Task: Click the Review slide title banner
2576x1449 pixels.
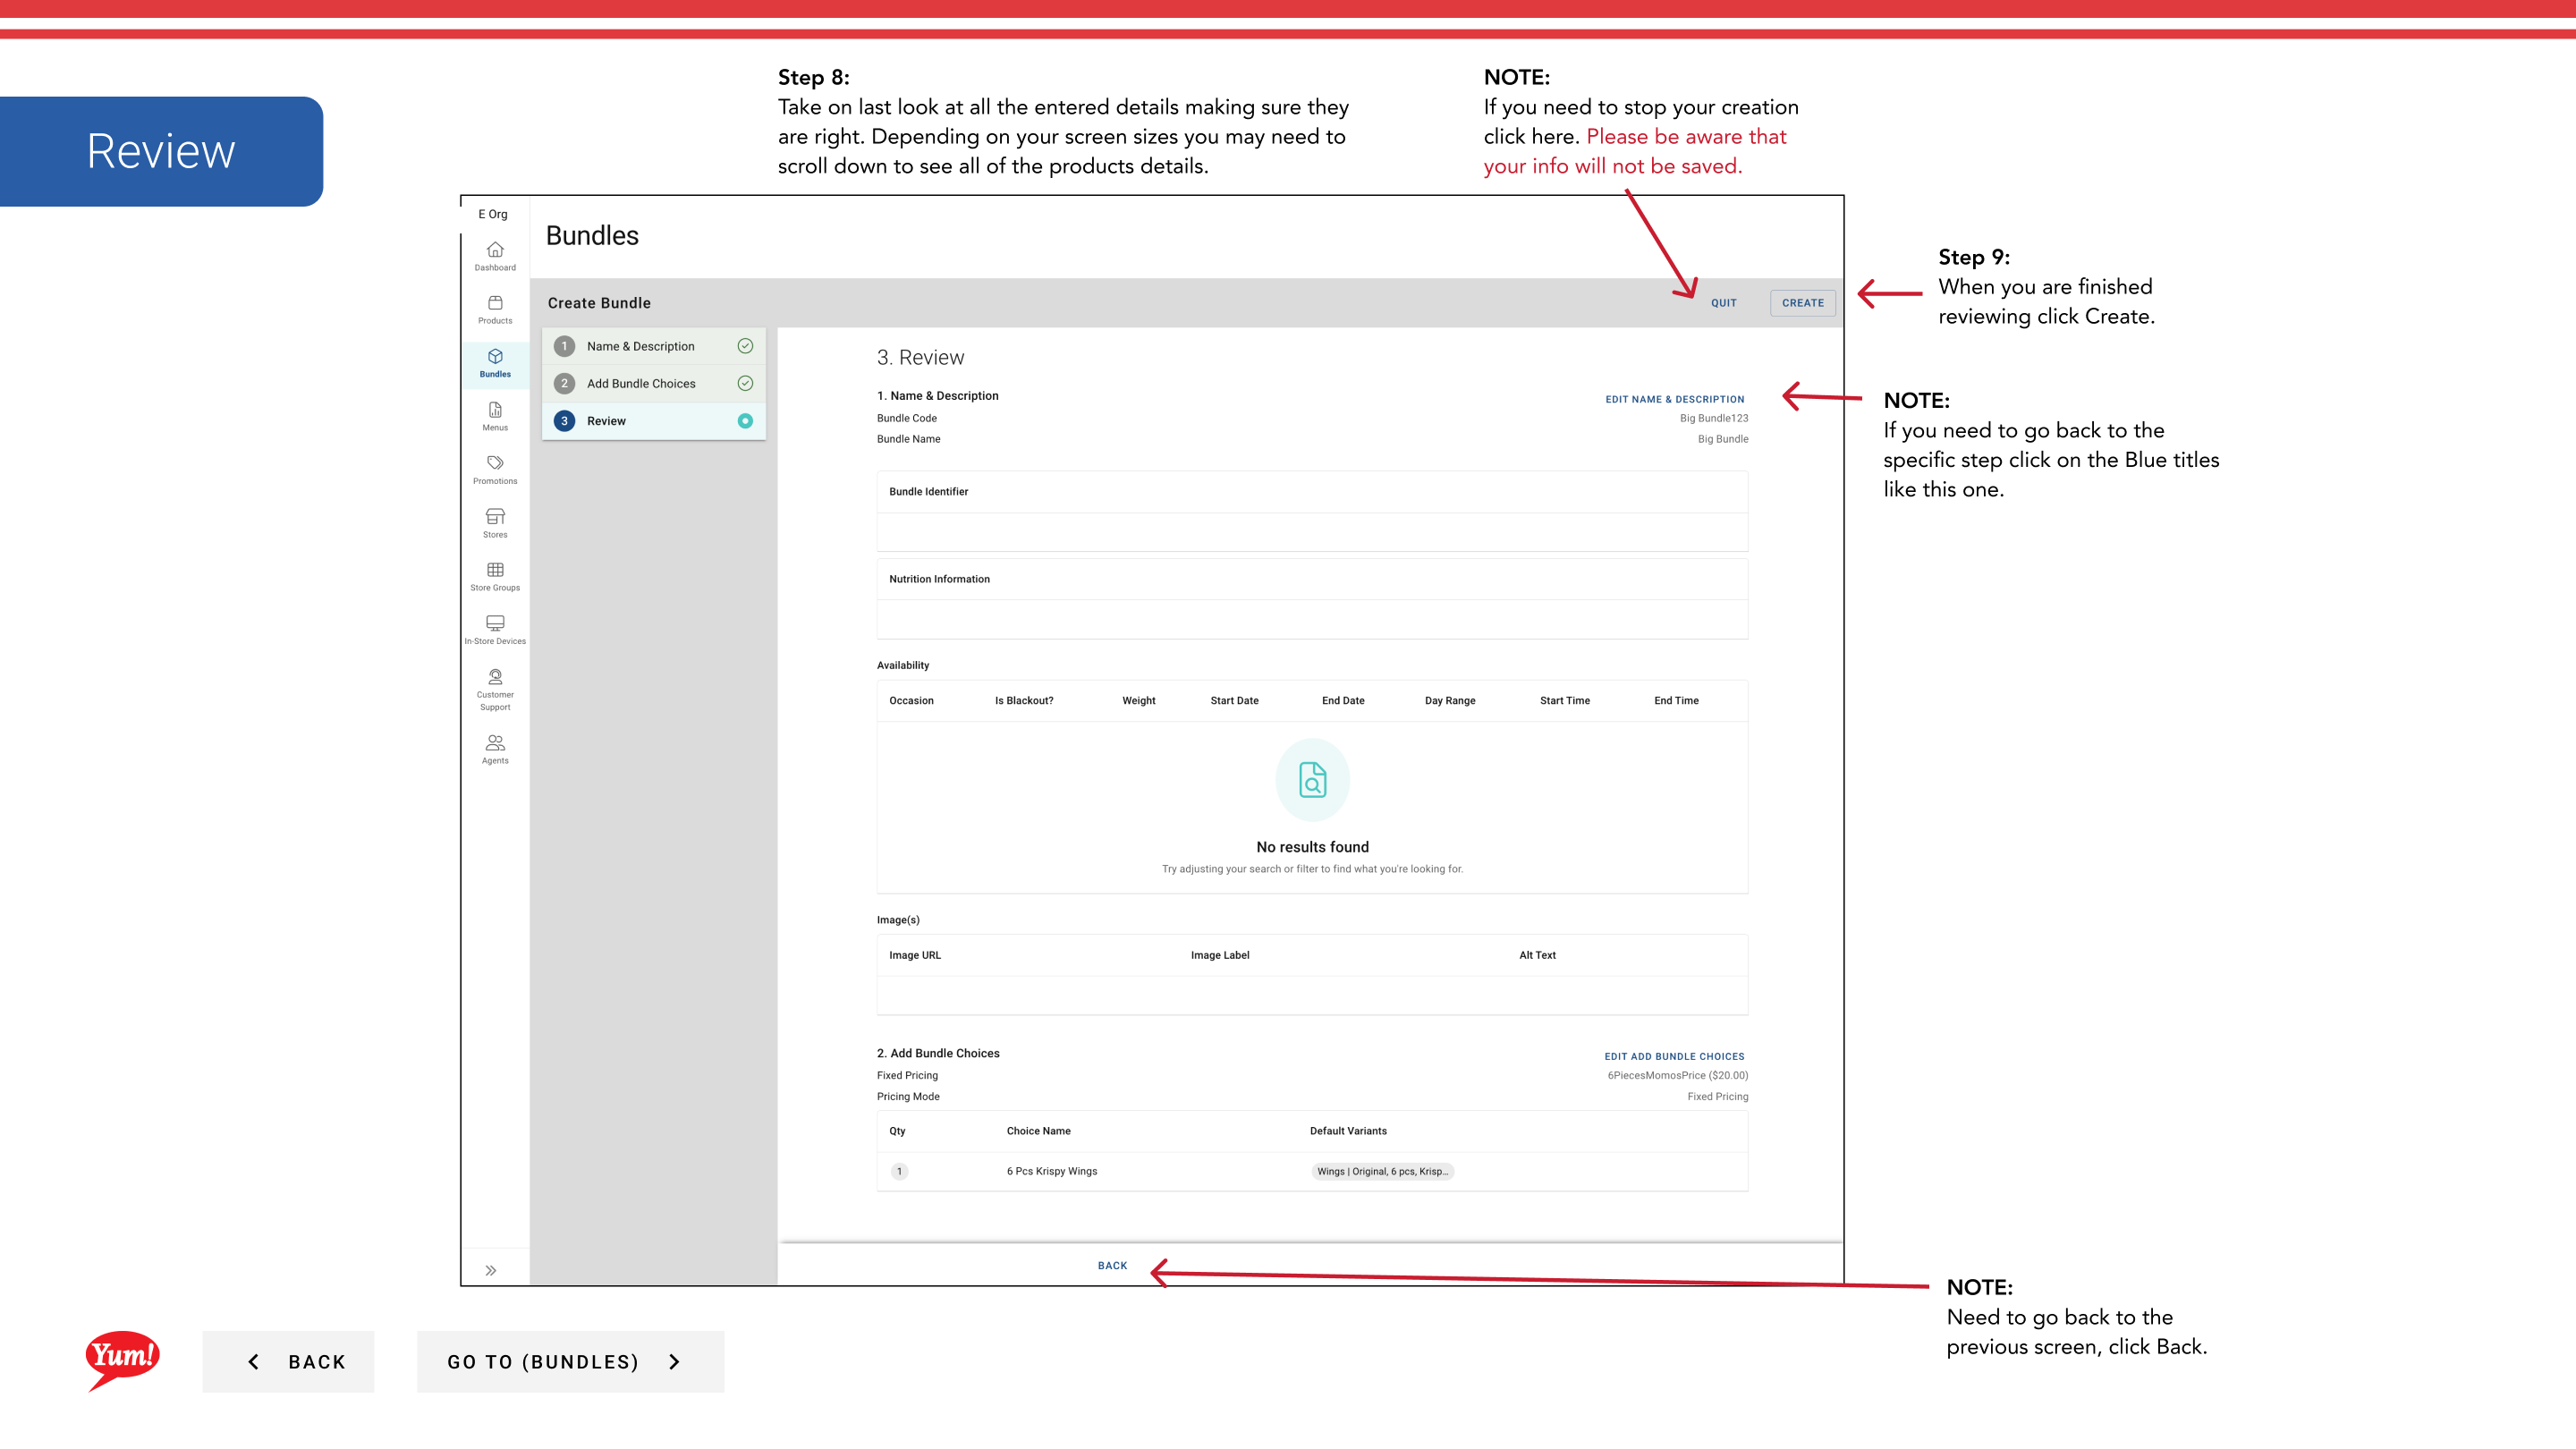Action: tap(161, 151)
